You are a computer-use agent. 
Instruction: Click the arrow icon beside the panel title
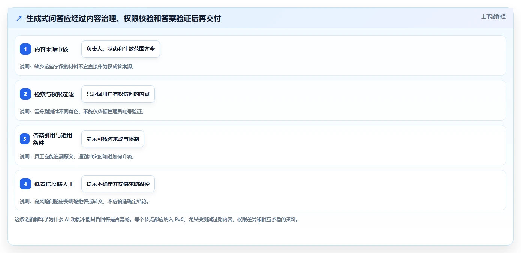tap(19, 19)
